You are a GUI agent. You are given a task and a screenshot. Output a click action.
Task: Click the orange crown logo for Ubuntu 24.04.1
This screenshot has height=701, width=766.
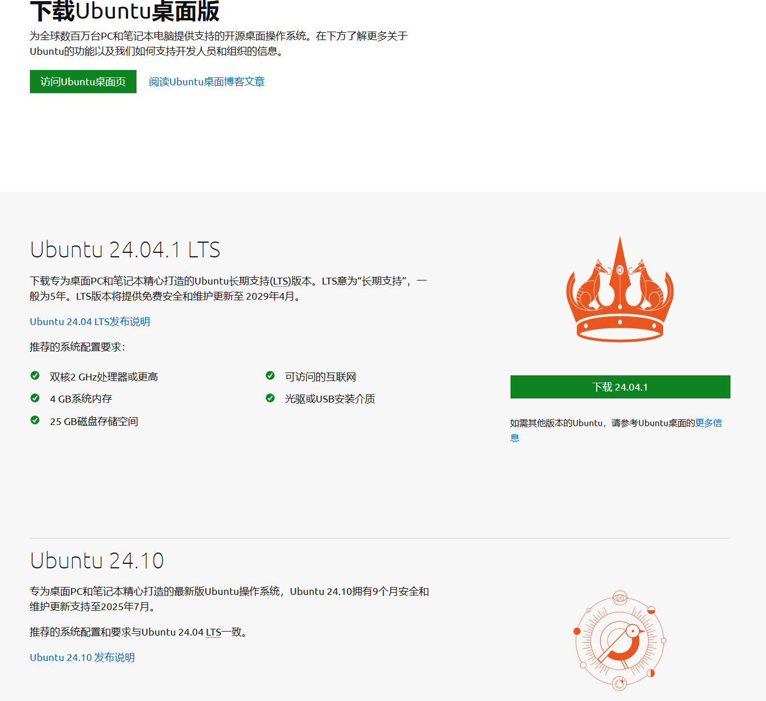620,290
